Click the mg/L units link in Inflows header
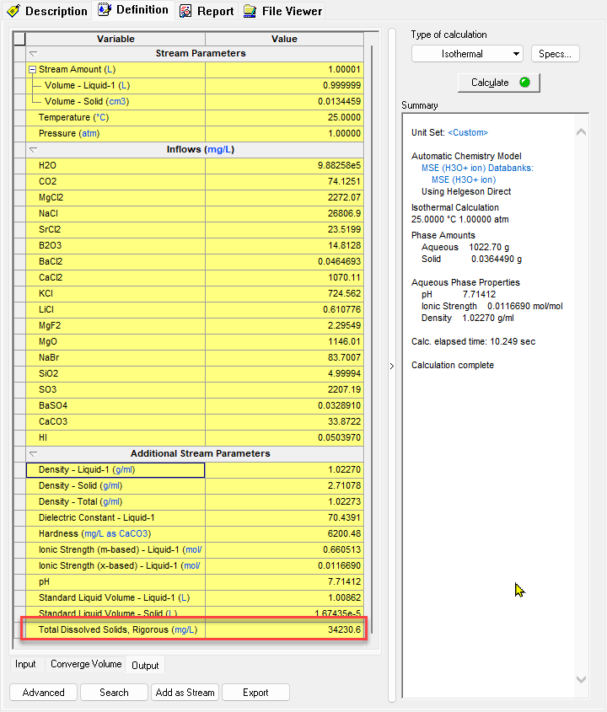 219,149
